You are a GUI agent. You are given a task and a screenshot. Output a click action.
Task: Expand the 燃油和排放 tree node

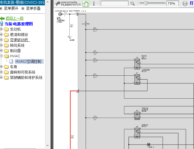click(1, 34)
